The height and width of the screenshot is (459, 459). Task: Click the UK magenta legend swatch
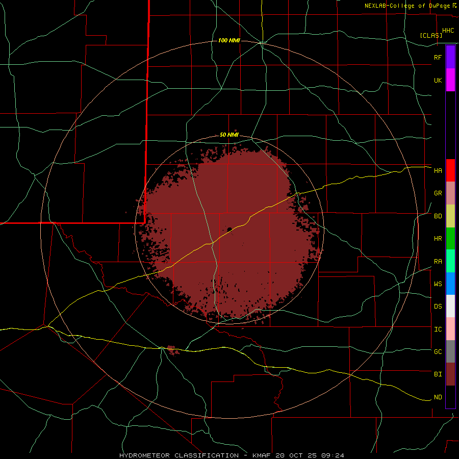point(450,80)
